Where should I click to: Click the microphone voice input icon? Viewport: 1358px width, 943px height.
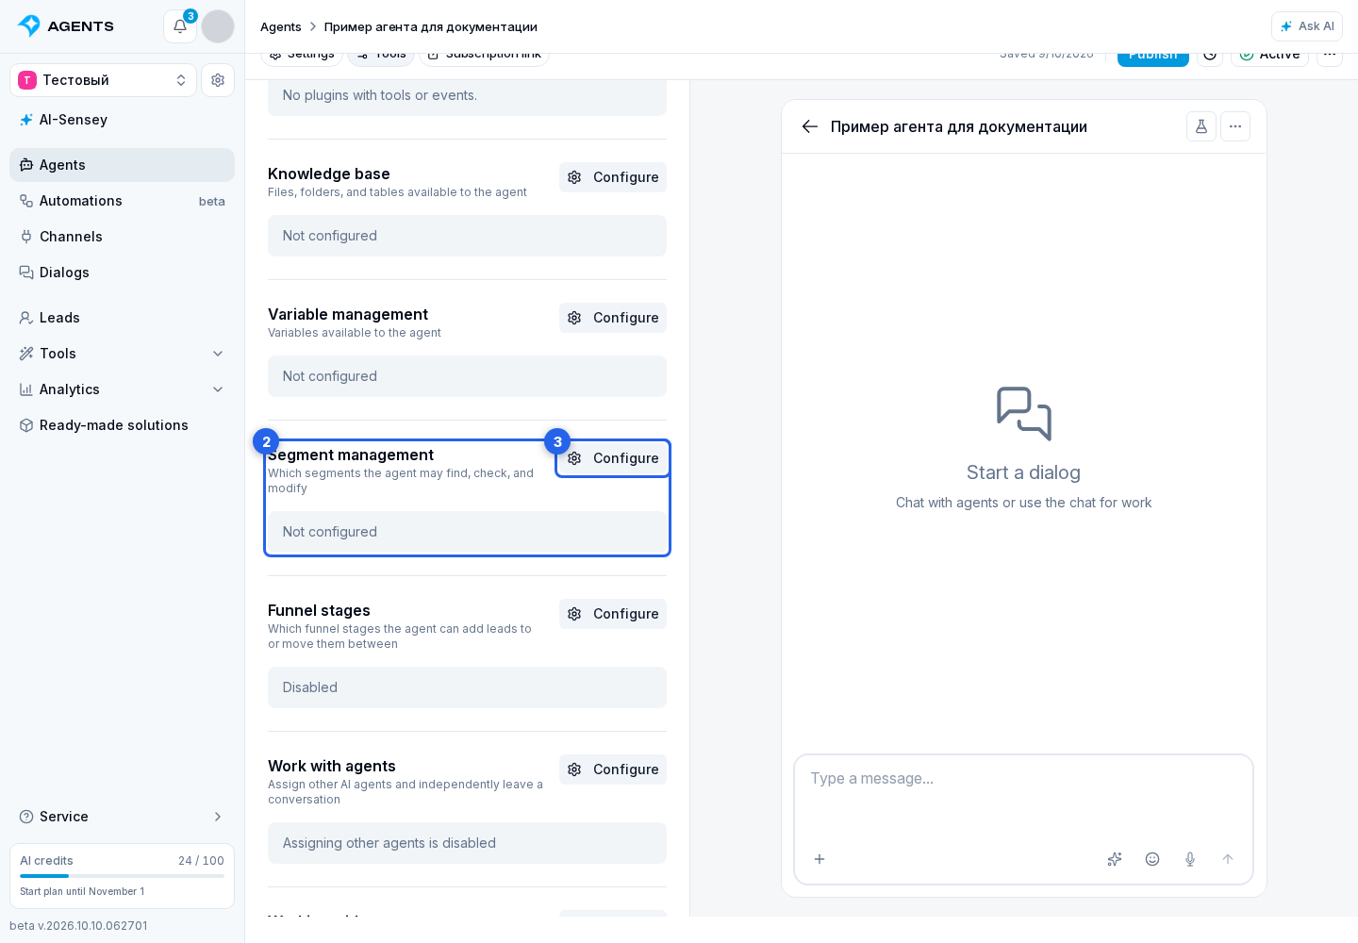[x=1190, y=859]
